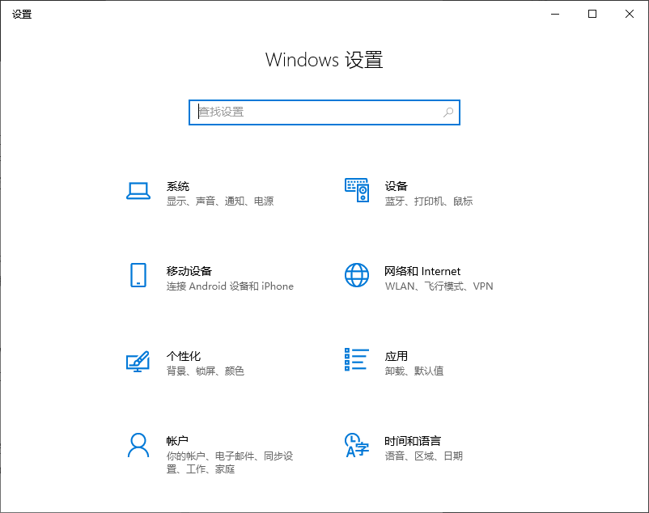
Task: Click the System laptop icon
Action: (x=138, y=191)
